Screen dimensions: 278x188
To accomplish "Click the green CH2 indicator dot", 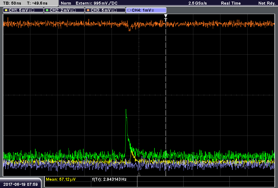I will point(47,10).
